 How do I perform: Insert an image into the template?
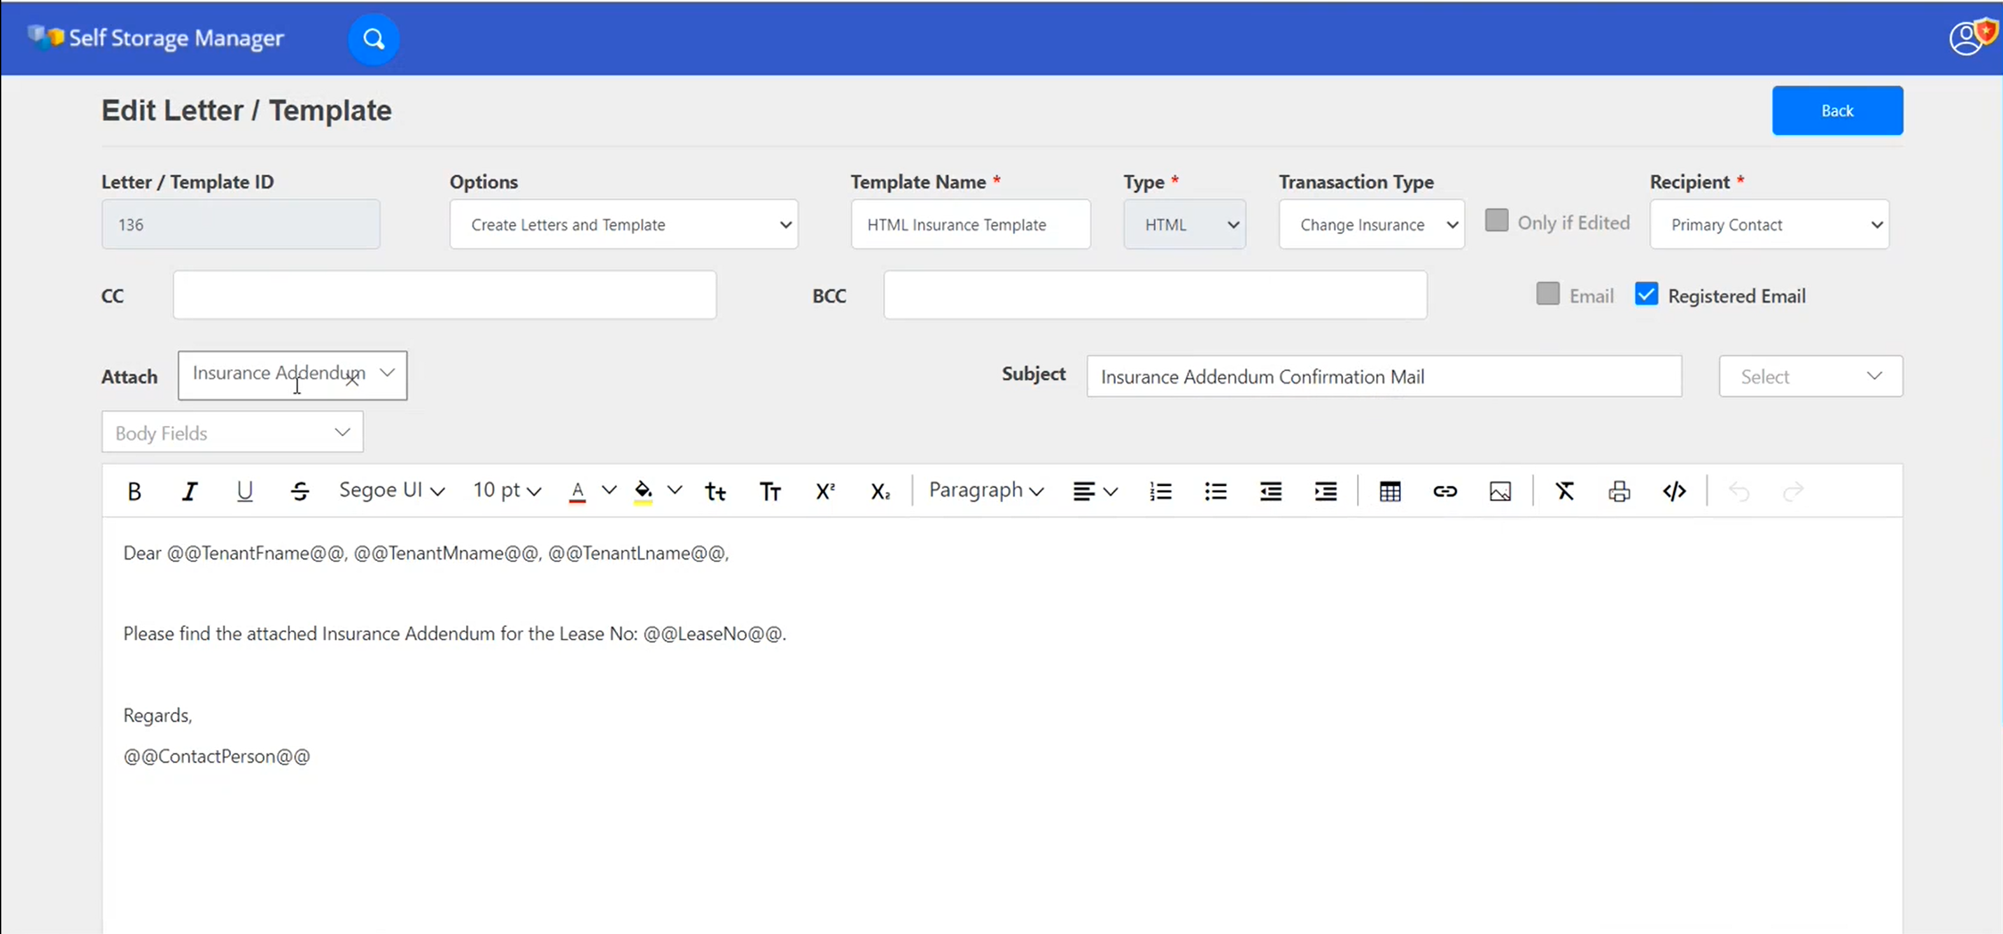coord(1500,491)
